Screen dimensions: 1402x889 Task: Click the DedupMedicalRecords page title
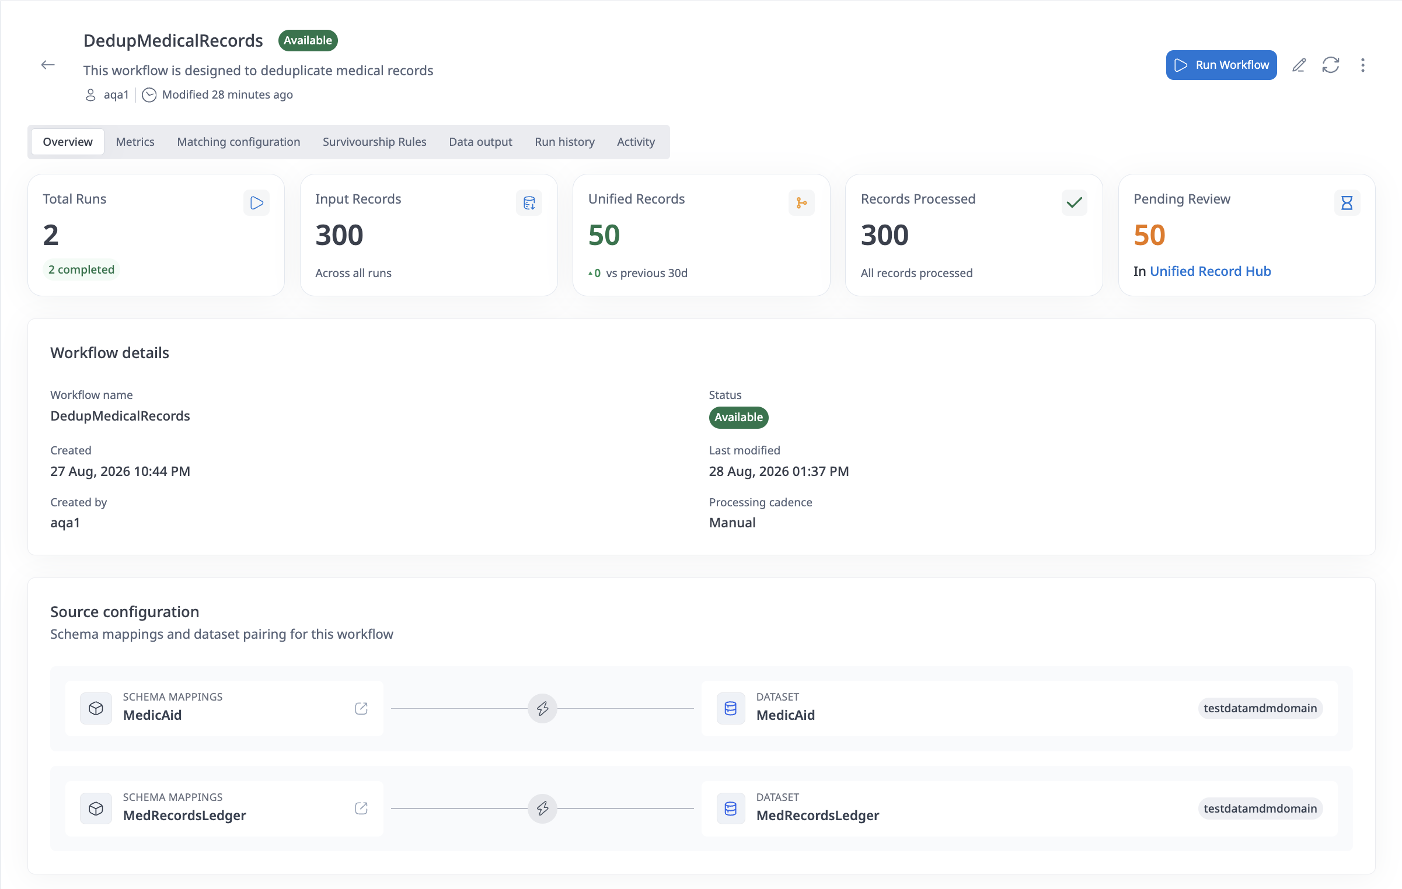coord(173,40)
